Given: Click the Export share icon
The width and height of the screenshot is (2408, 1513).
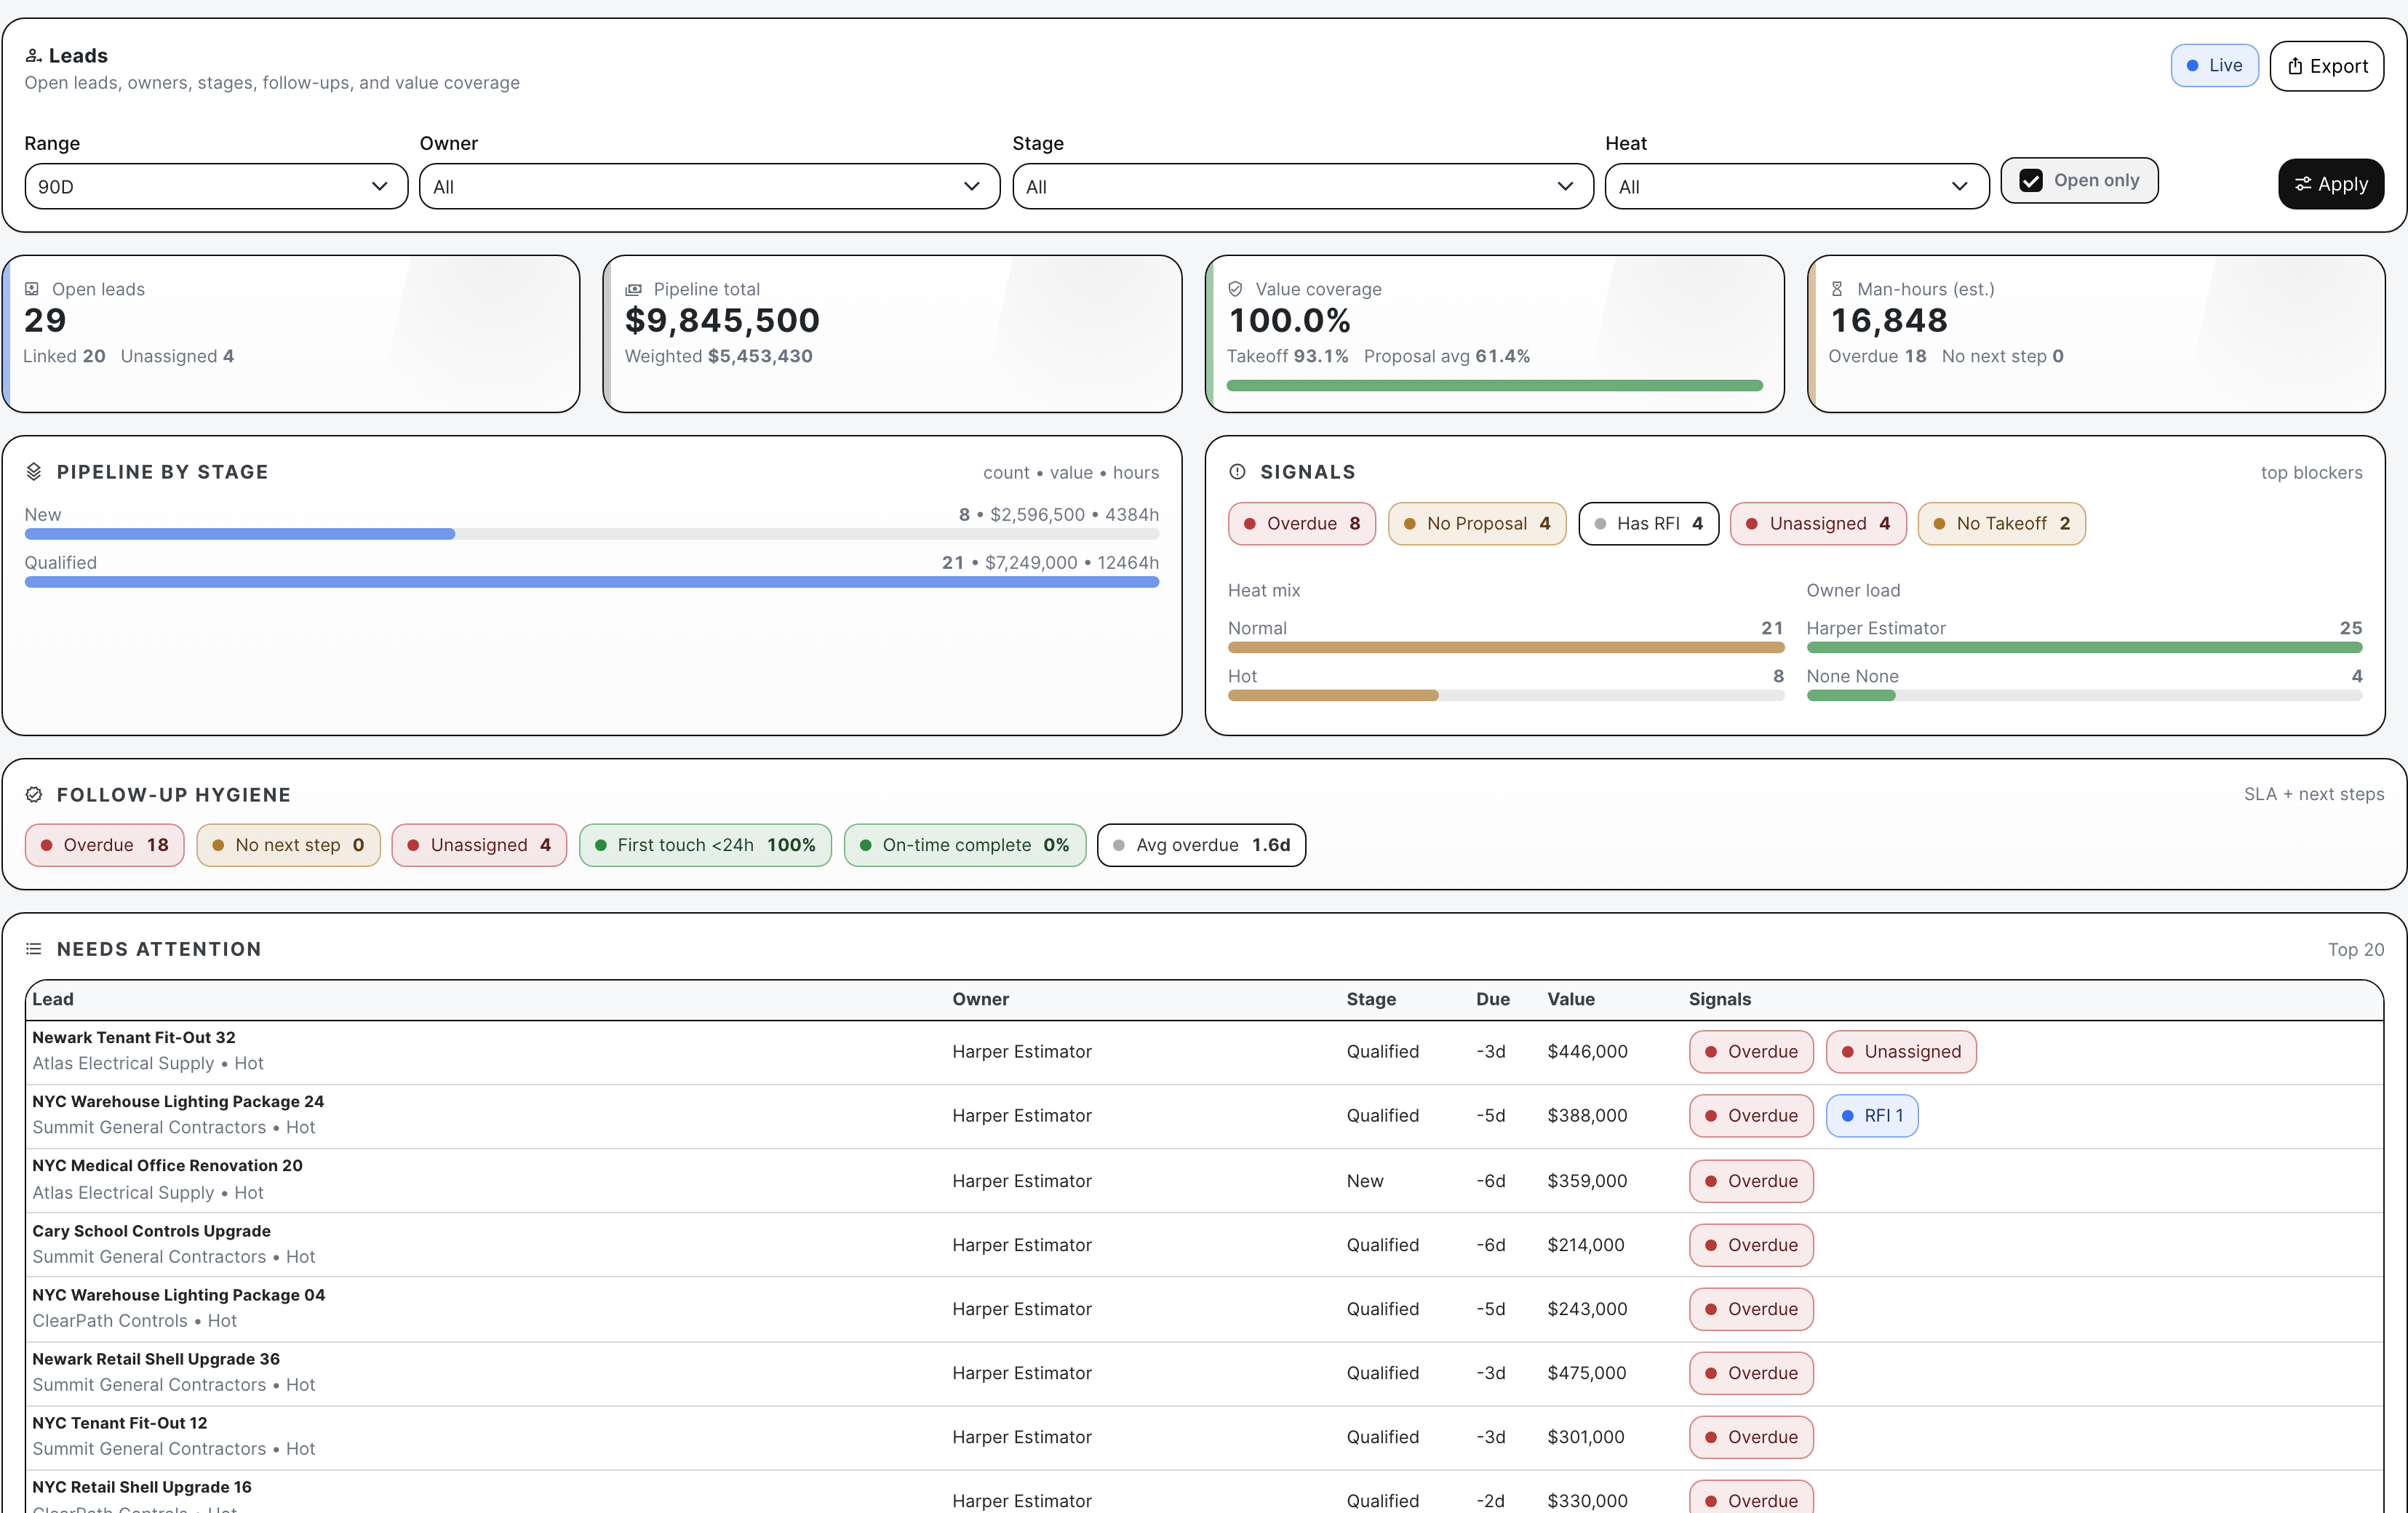Looking at the screenshot, I should 2295,66.
